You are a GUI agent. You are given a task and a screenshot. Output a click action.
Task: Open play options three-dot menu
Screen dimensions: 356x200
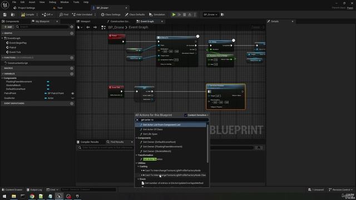click(x=195, y=14)
